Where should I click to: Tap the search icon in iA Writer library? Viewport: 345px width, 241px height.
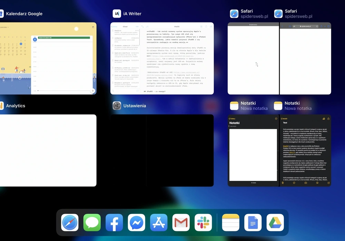[113, 91]
